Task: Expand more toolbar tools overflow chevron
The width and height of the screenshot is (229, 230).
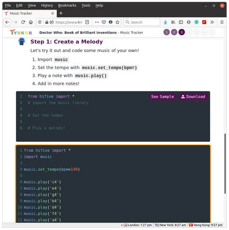Action: pyautogui.click(x=212, y=22)
